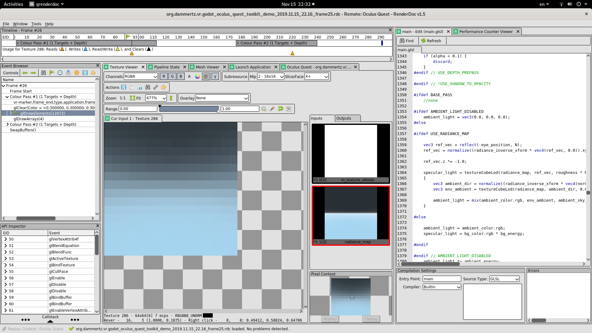592x333 pixels.
Task: Open the Overlay None dropdown
Action: tap(222, 98)
